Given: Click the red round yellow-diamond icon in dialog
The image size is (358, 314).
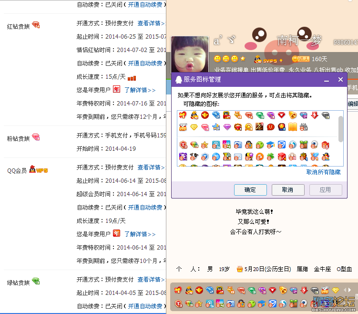Looking at the screenshot, I should point(205,115).
